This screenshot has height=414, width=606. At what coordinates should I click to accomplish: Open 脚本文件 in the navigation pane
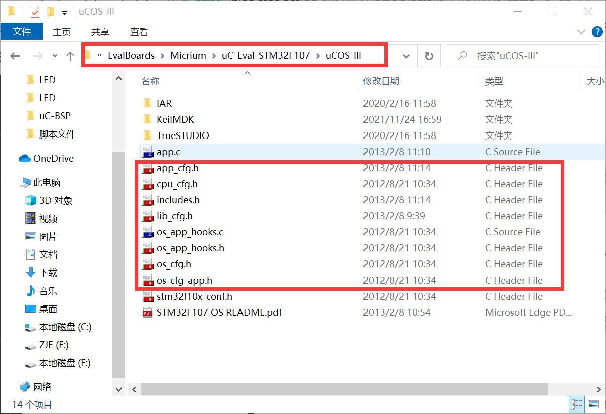coord(57,134)
